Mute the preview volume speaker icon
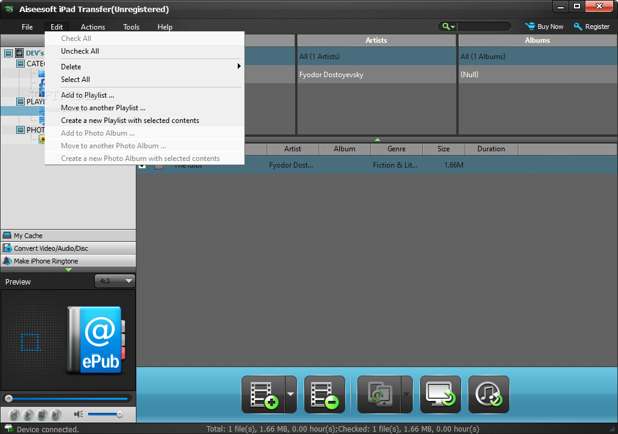The width and height of the screenshot is (618, 434). tap(78, 414)
